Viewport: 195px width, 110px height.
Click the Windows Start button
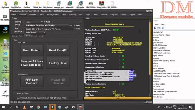[x=3, y=107]
